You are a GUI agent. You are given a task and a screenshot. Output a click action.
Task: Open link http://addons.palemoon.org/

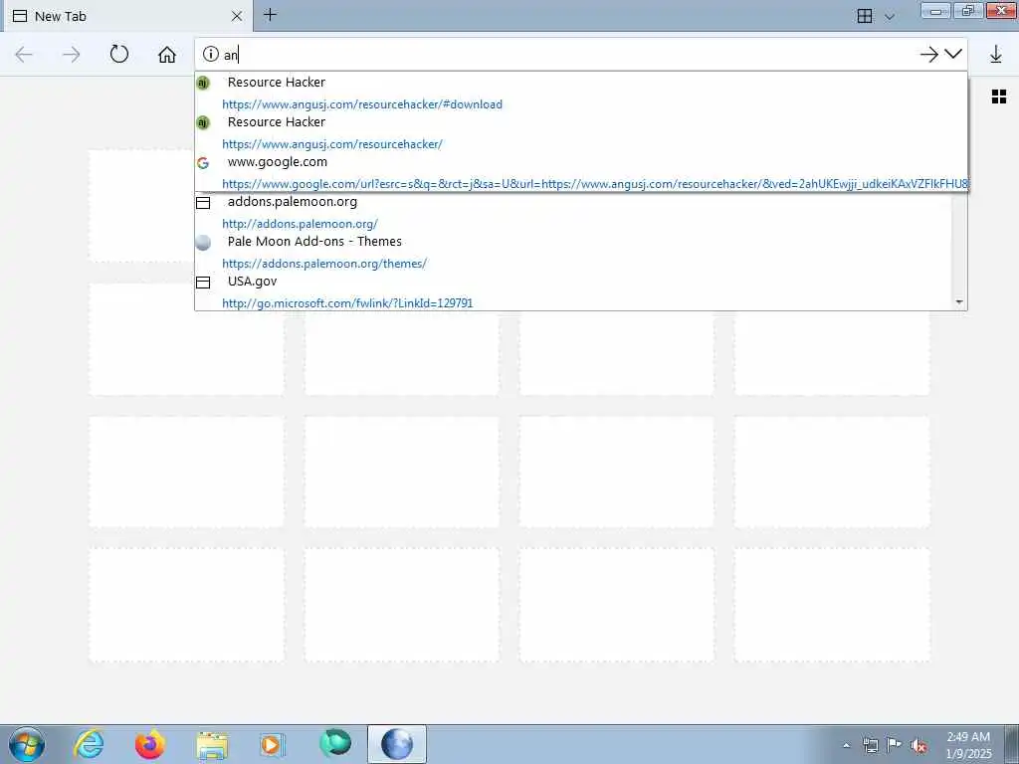300,224
